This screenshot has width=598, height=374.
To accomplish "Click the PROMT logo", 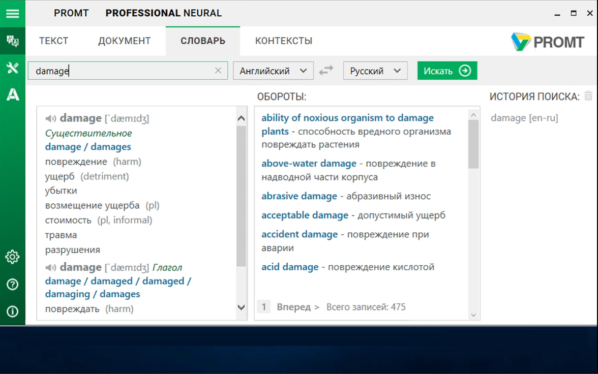I will tap(547, 42).
